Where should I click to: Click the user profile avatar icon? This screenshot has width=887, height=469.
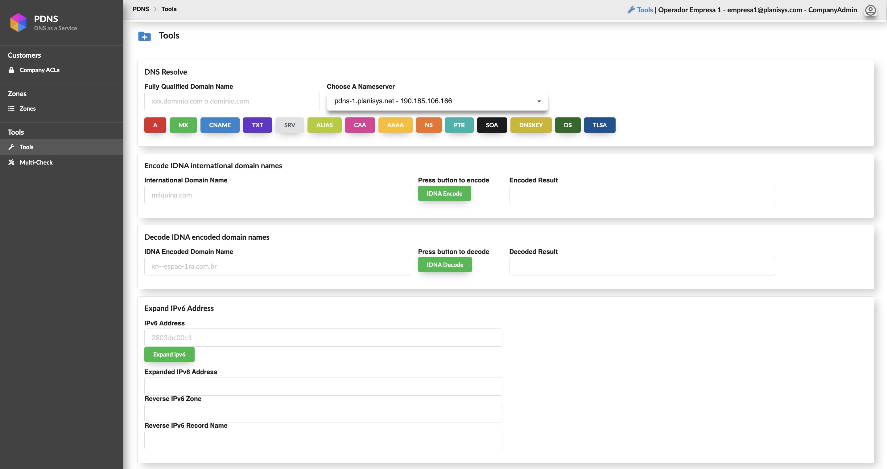point(870,10)
